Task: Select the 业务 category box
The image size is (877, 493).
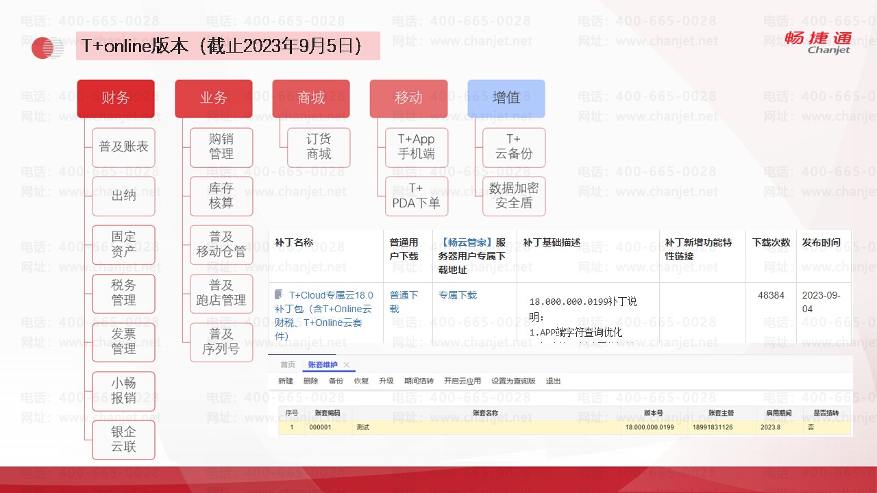Action: [213, 98]
